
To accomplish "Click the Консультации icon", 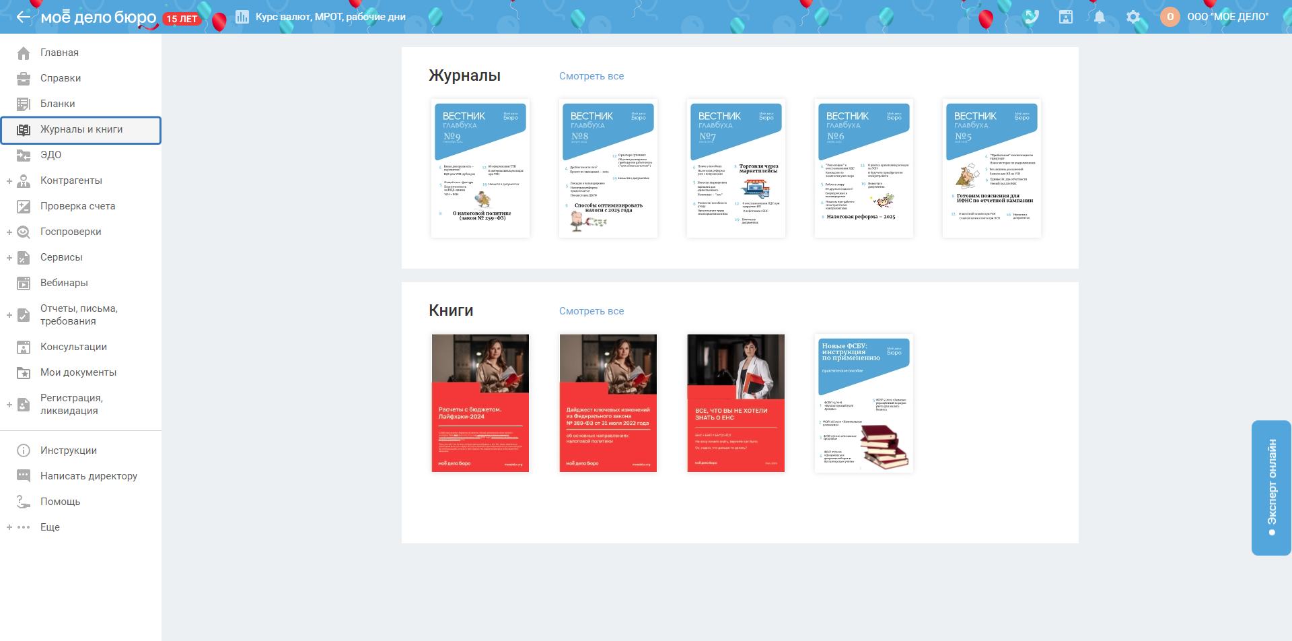I will [24, 347].
